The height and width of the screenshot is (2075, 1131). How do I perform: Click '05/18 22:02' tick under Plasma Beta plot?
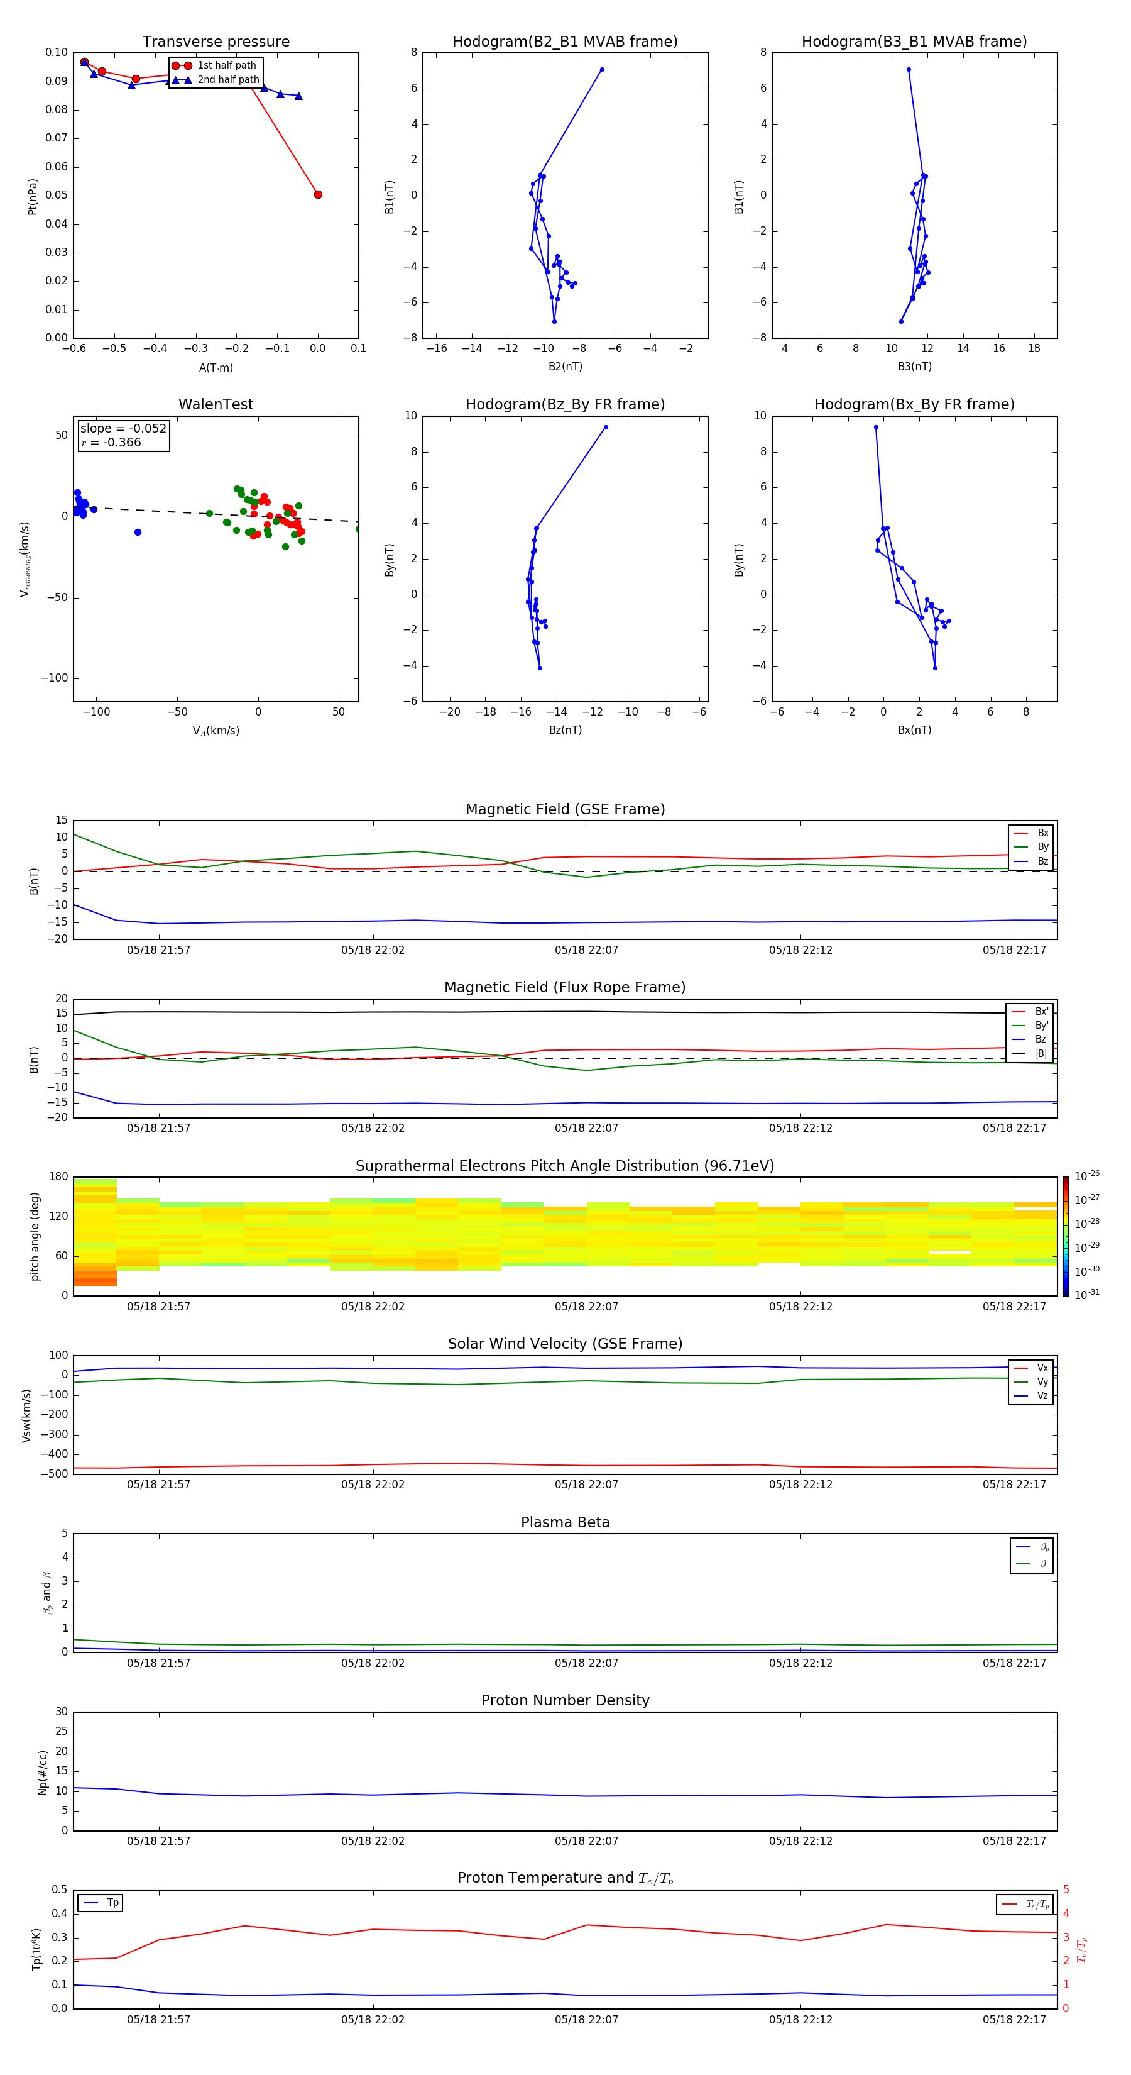(373, 1663)
